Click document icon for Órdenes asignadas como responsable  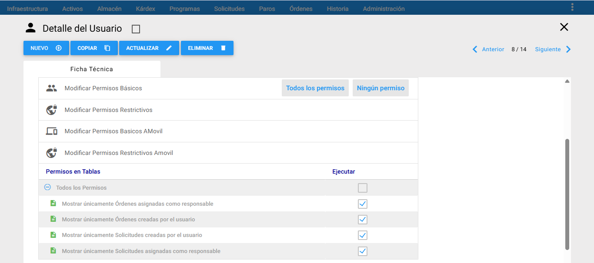(x=53, y=203)
